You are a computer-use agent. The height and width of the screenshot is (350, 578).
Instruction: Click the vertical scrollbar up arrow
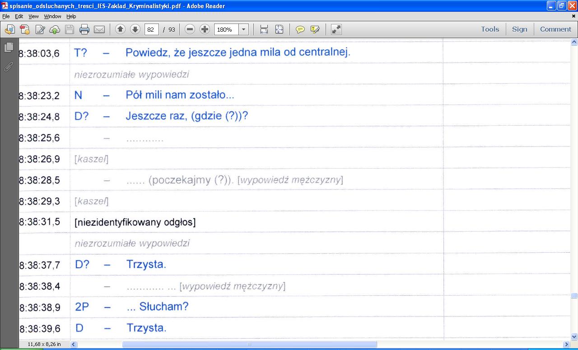coord(574,42)
